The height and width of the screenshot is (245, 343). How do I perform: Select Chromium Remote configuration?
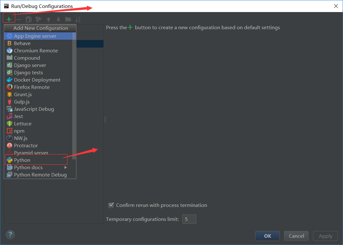38,50
